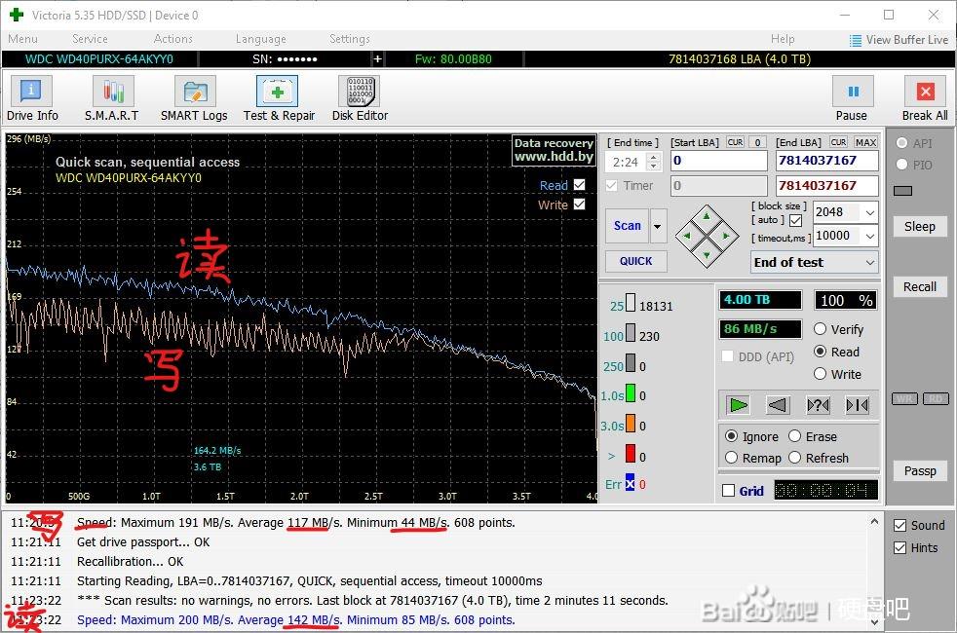Click the Start LBA input field
Screen dimensions: 957x633
719,161
